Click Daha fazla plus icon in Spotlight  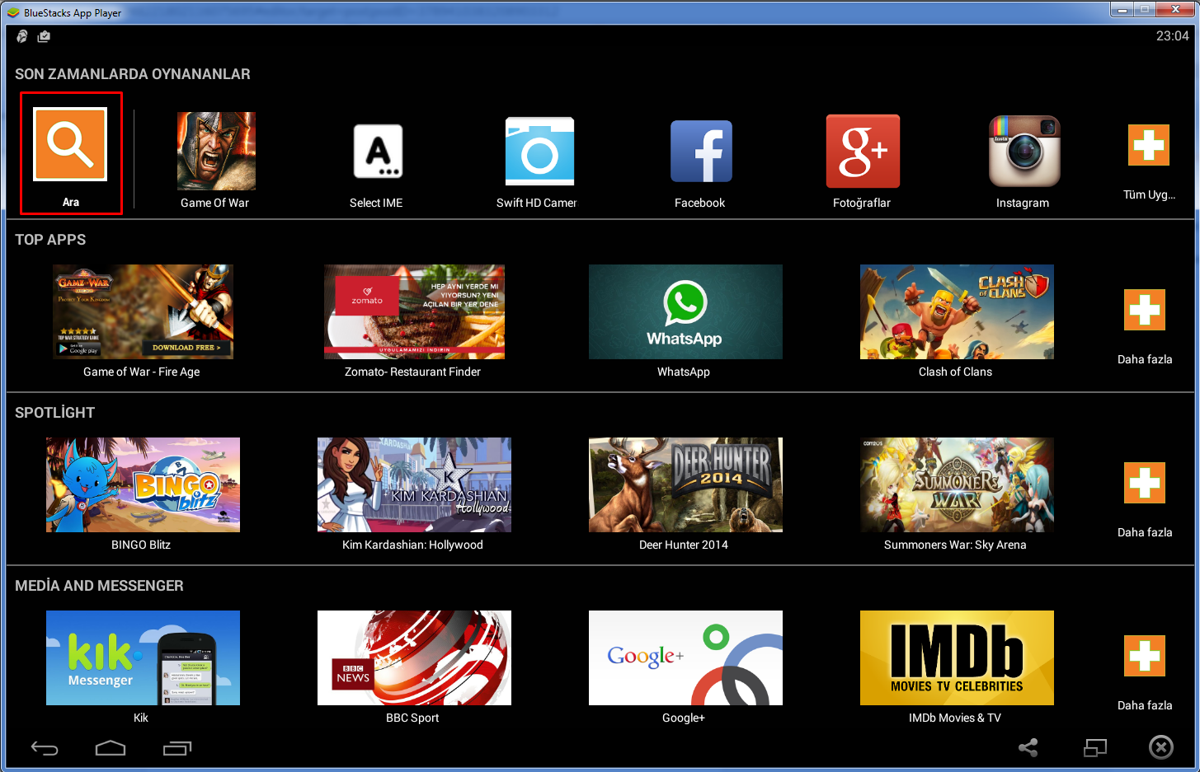[1145, 483]
